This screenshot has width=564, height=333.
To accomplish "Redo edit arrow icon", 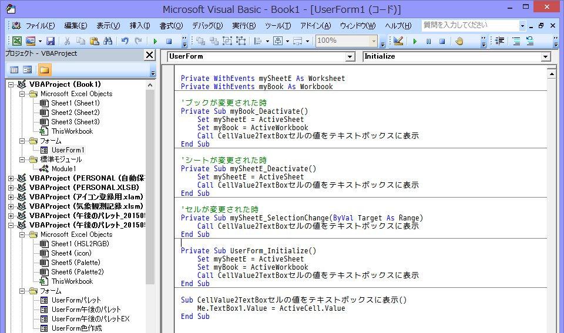I will click(x=139, y=41).
